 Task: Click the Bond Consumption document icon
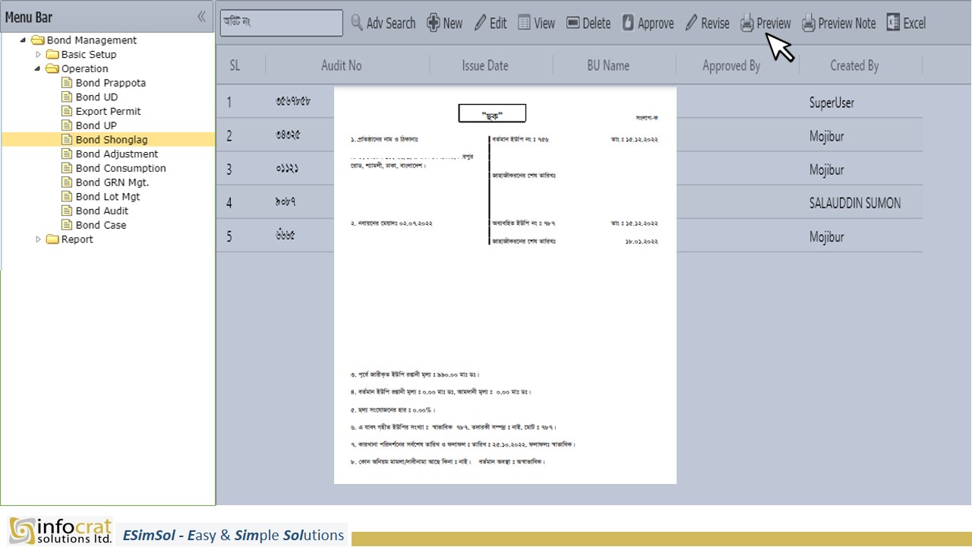click(67, 168)
